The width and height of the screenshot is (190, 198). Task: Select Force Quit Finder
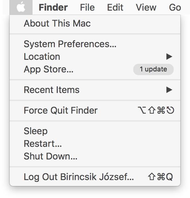tap(95, 110)
